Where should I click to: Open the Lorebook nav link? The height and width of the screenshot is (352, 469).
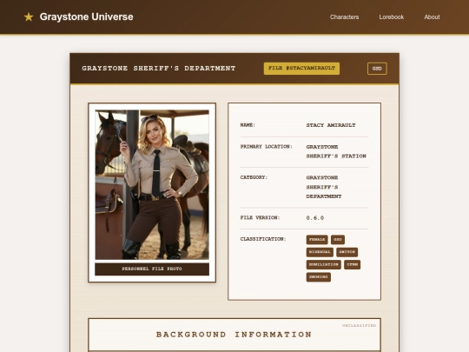click(x=391, y=17)
